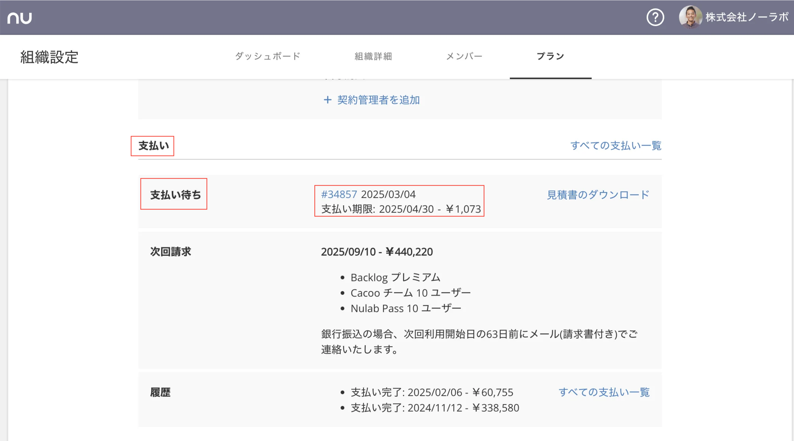Open the 株式会社ヌーラボ account menu
This screenshot has width=794, height=441.
(x=747, y=17)
